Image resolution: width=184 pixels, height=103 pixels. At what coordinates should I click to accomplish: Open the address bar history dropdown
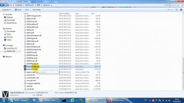[165, 5]
